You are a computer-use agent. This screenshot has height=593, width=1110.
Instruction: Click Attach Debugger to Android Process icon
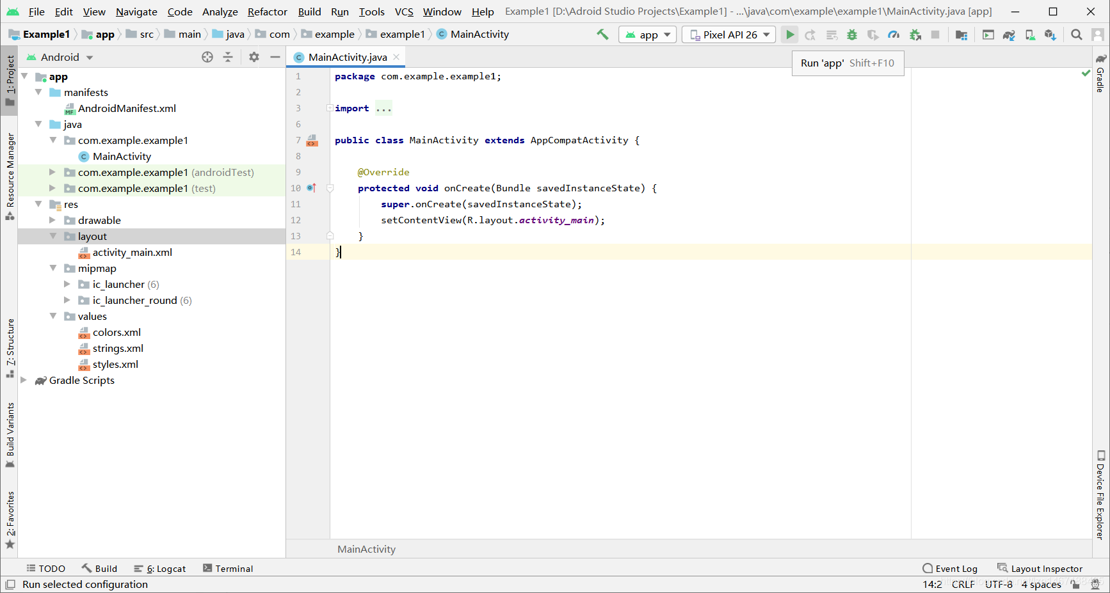915,35
